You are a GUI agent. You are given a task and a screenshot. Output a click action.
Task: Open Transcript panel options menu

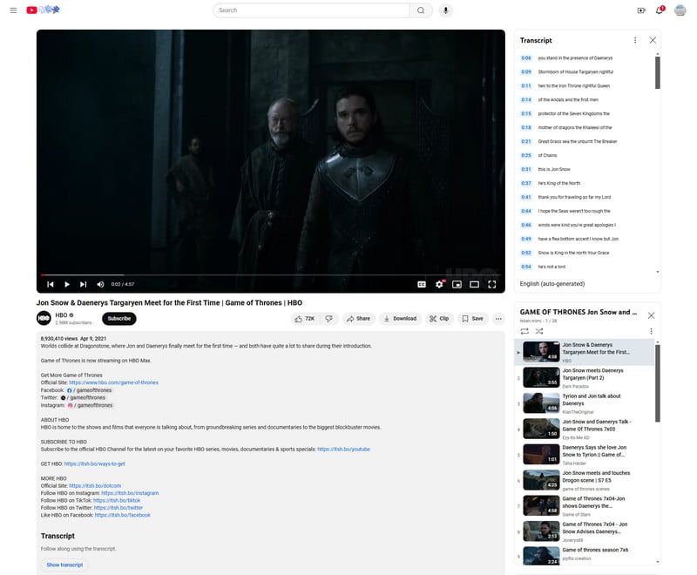[x=635, y=40]
